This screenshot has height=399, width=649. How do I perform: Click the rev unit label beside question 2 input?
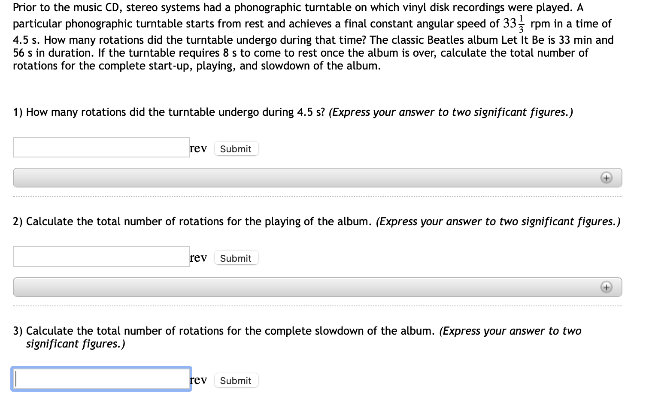pos(198,257)
